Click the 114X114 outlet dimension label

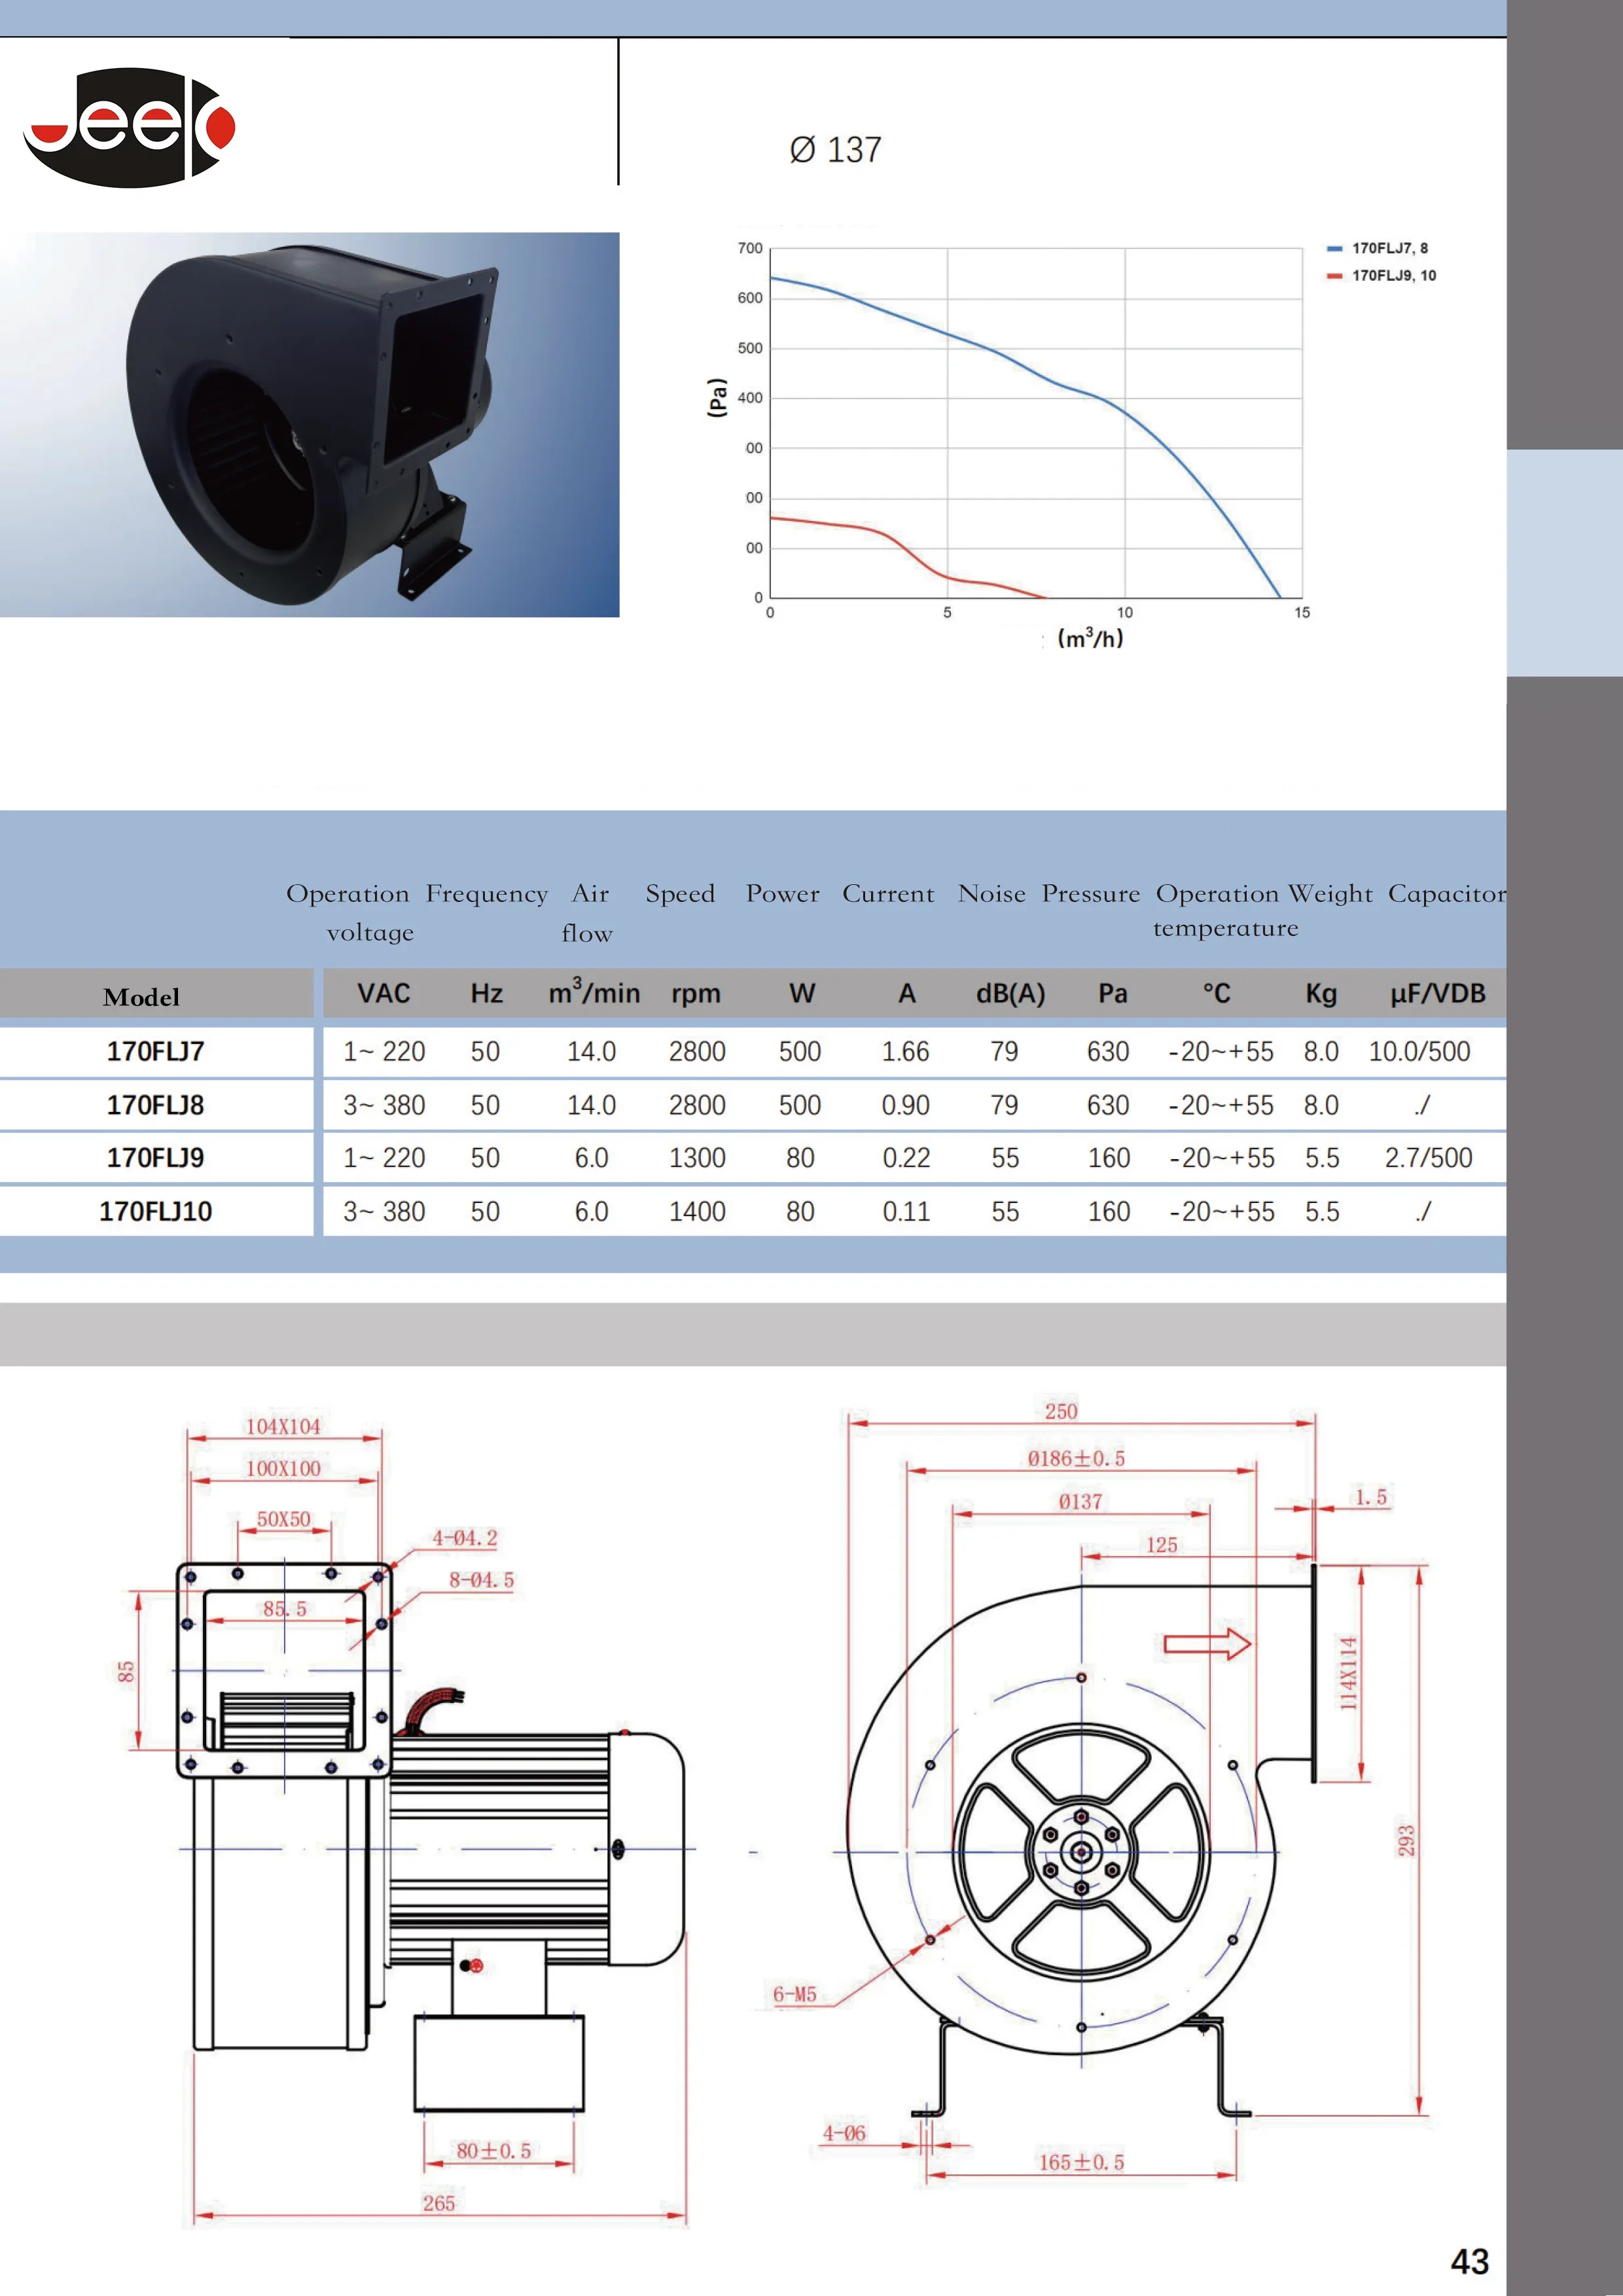[1349, 1673]
